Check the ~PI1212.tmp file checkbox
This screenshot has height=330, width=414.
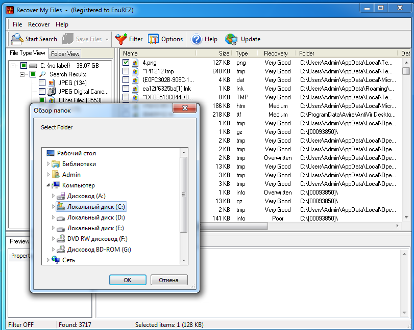[x=126, y=71]
